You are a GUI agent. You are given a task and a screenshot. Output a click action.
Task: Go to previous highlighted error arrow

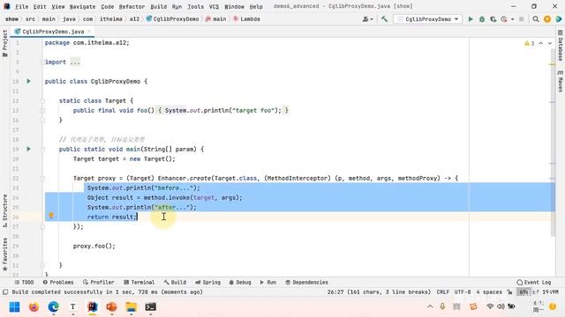(541, 43)
